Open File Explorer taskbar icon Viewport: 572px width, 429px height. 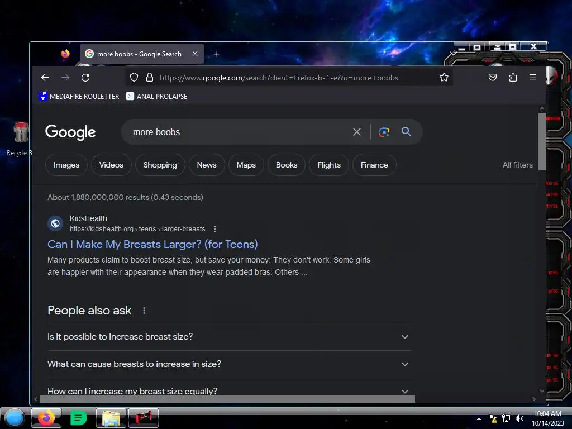point(111,418)
